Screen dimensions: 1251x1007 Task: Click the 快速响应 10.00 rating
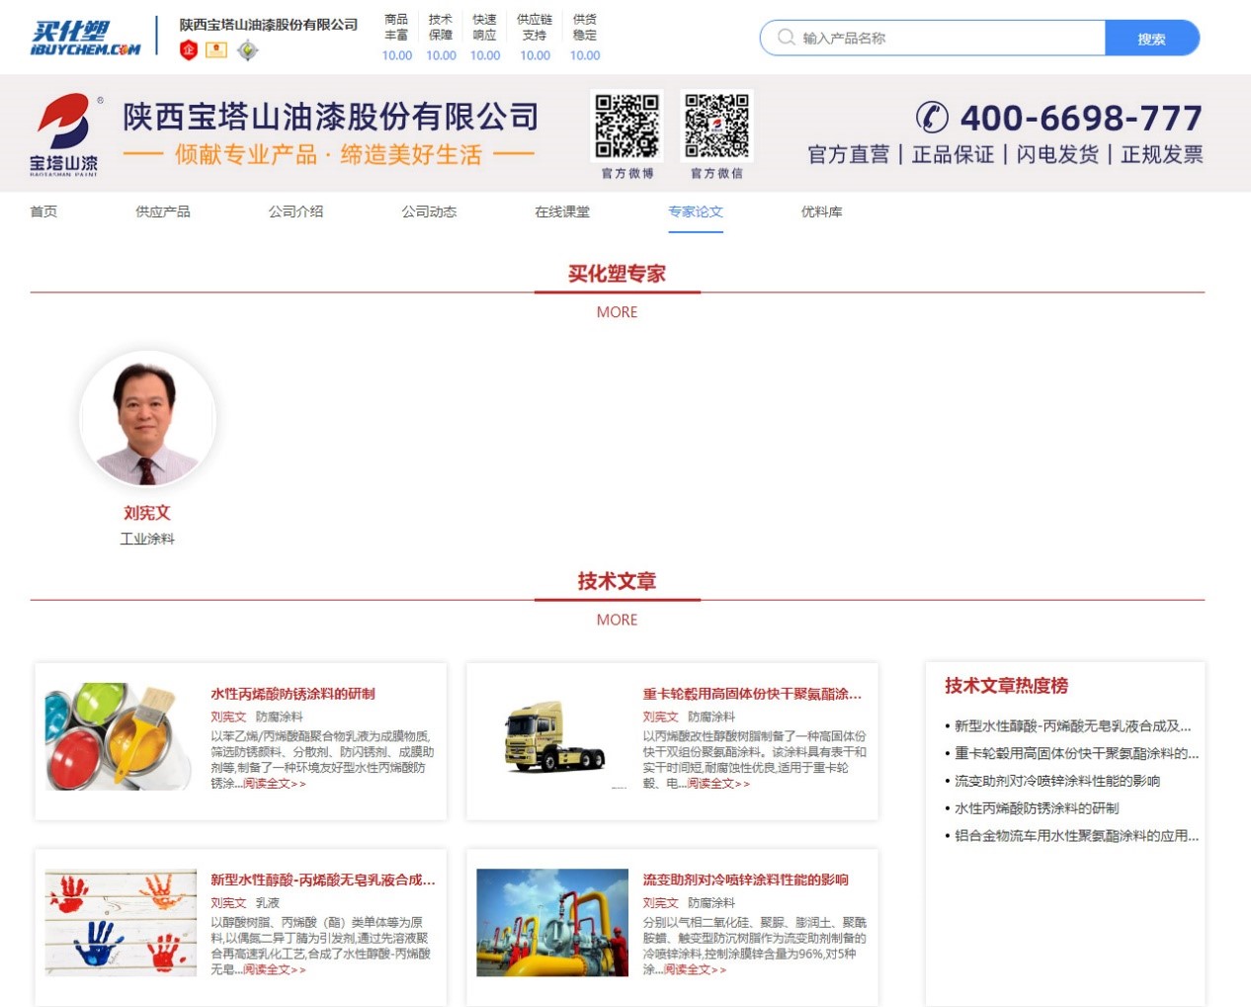(x=485, y=38)
